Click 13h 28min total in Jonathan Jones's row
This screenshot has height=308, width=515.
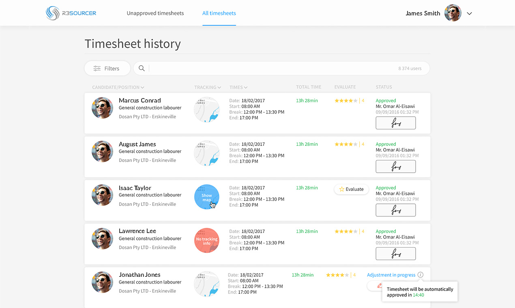(303, 275)
